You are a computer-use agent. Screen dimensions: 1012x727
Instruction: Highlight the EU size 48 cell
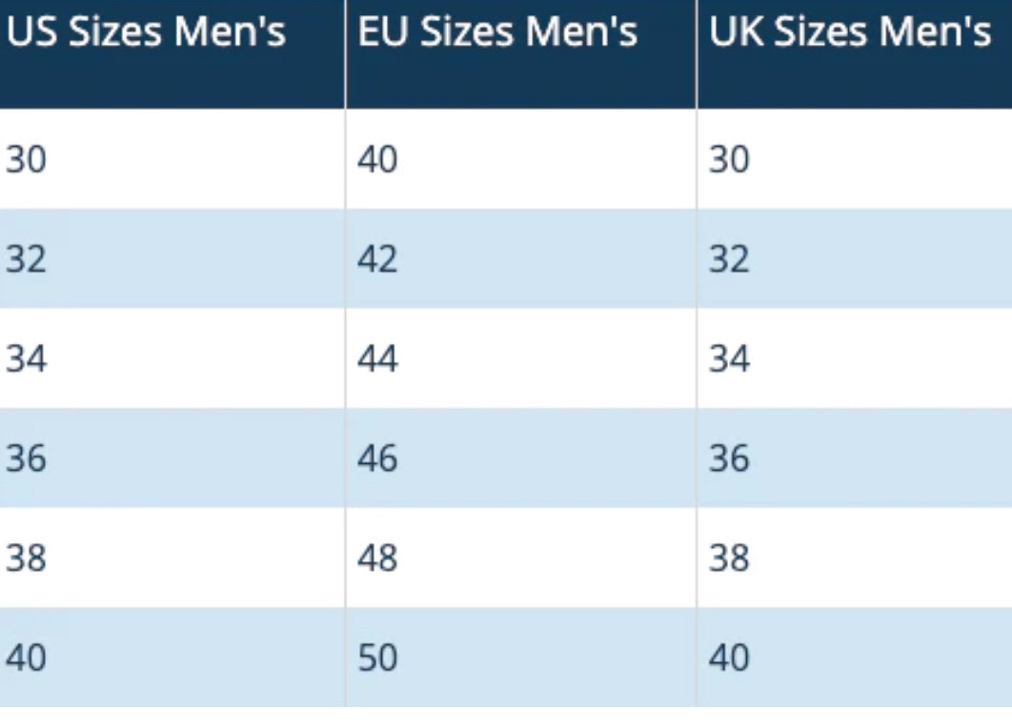point(377,558)
